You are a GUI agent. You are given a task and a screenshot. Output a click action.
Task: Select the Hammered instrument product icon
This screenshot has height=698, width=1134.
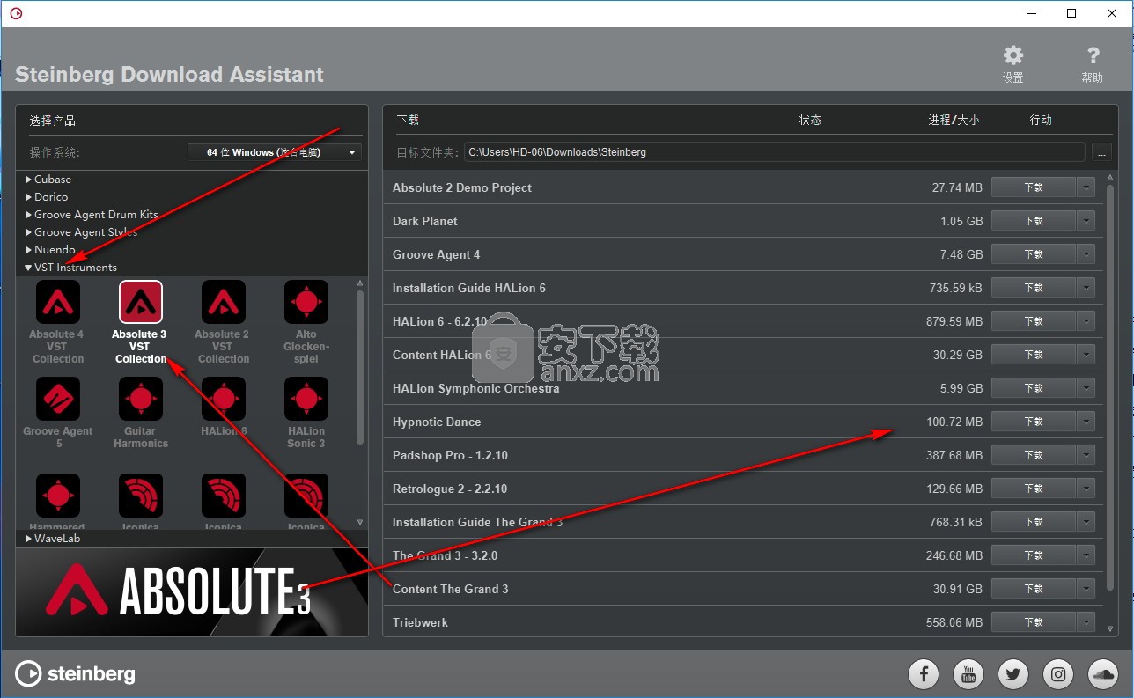(58, 496)
